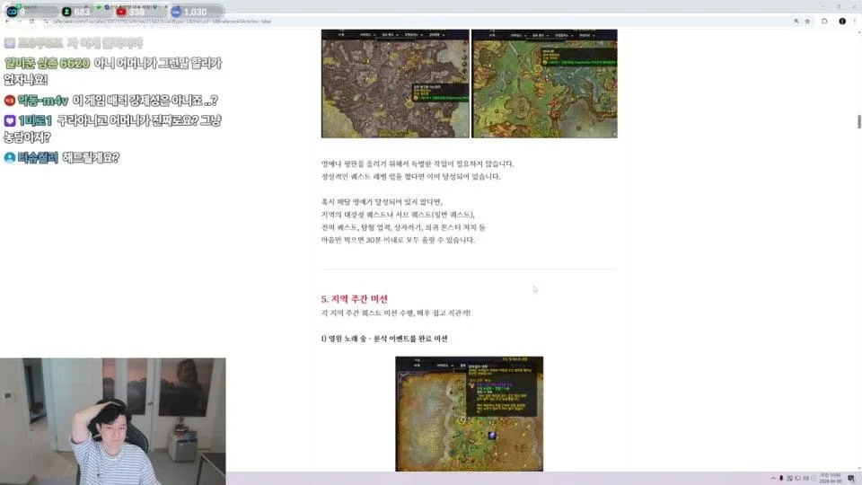Click chat username '일미운 삼촌 6620'
This screenshot has width=862, height=485.
[48, 63]
